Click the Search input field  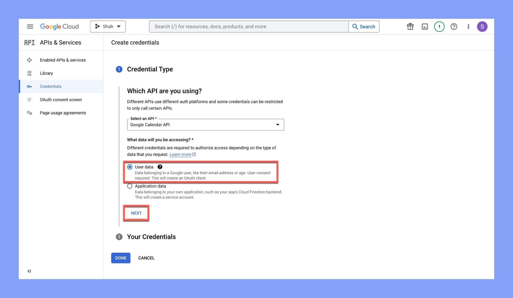point(248,27)
